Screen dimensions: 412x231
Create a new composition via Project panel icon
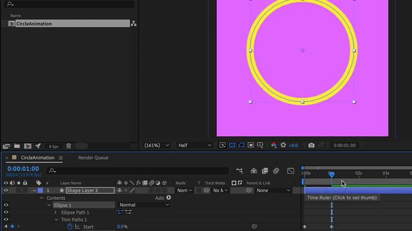(x=28, y=146)
